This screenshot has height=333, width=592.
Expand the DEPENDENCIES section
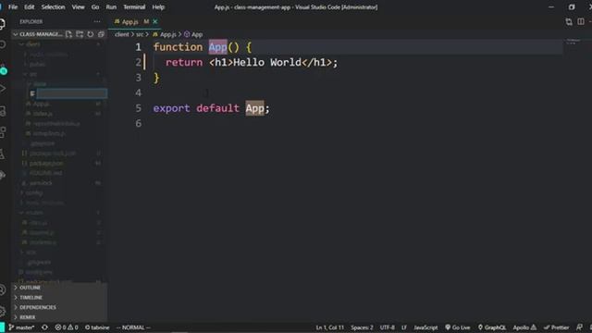tap(59, 307)
